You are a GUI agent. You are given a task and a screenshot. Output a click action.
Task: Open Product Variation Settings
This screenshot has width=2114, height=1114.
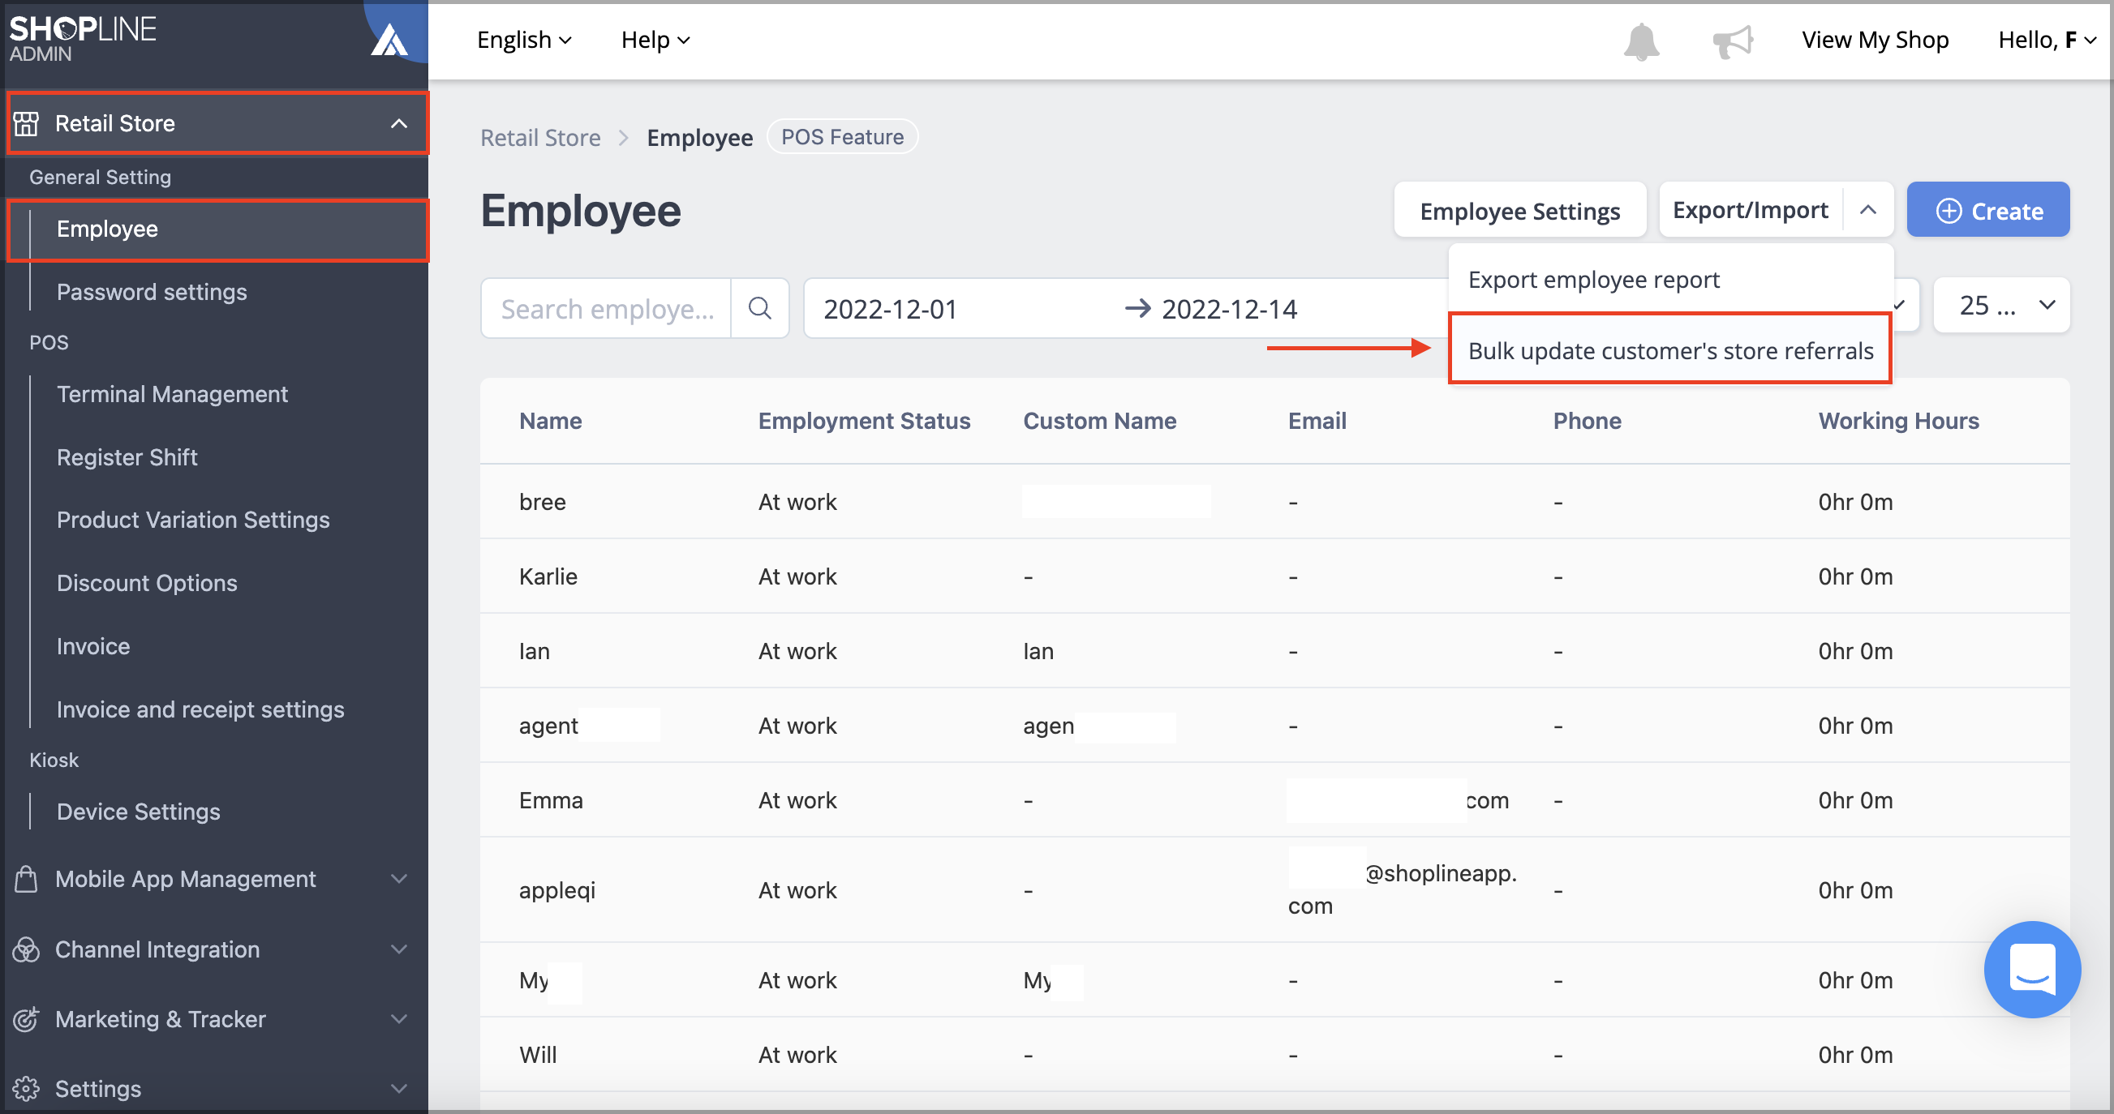coord(193,520)
